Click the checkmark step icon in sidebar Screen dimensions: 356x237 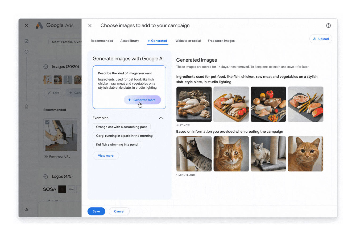click(26, 41)
